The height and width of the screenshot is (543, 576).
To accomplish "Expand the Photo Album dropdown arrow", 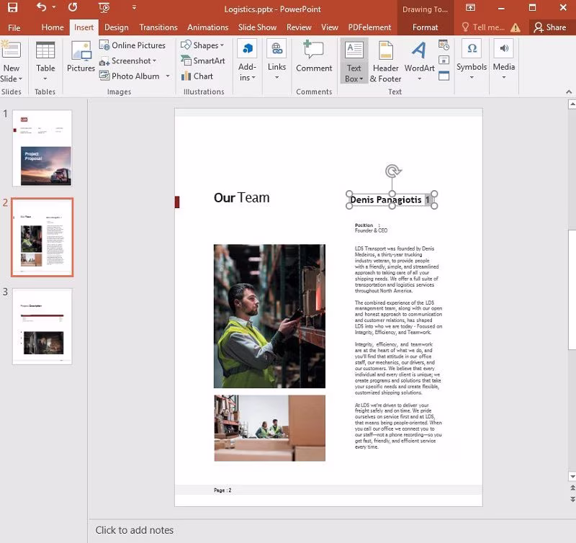I will point(168,76).
